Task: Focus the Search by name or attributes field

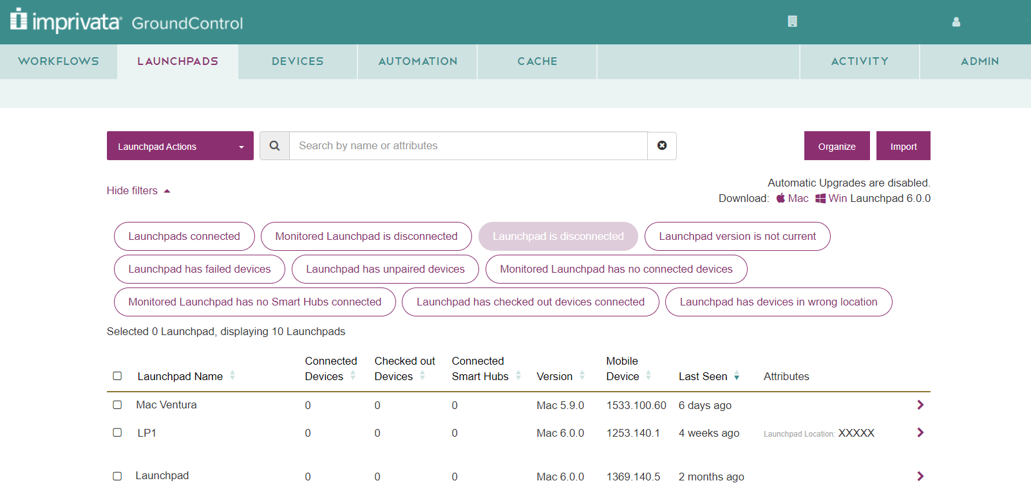Action: pyautogui.click(x=469, y=146)
